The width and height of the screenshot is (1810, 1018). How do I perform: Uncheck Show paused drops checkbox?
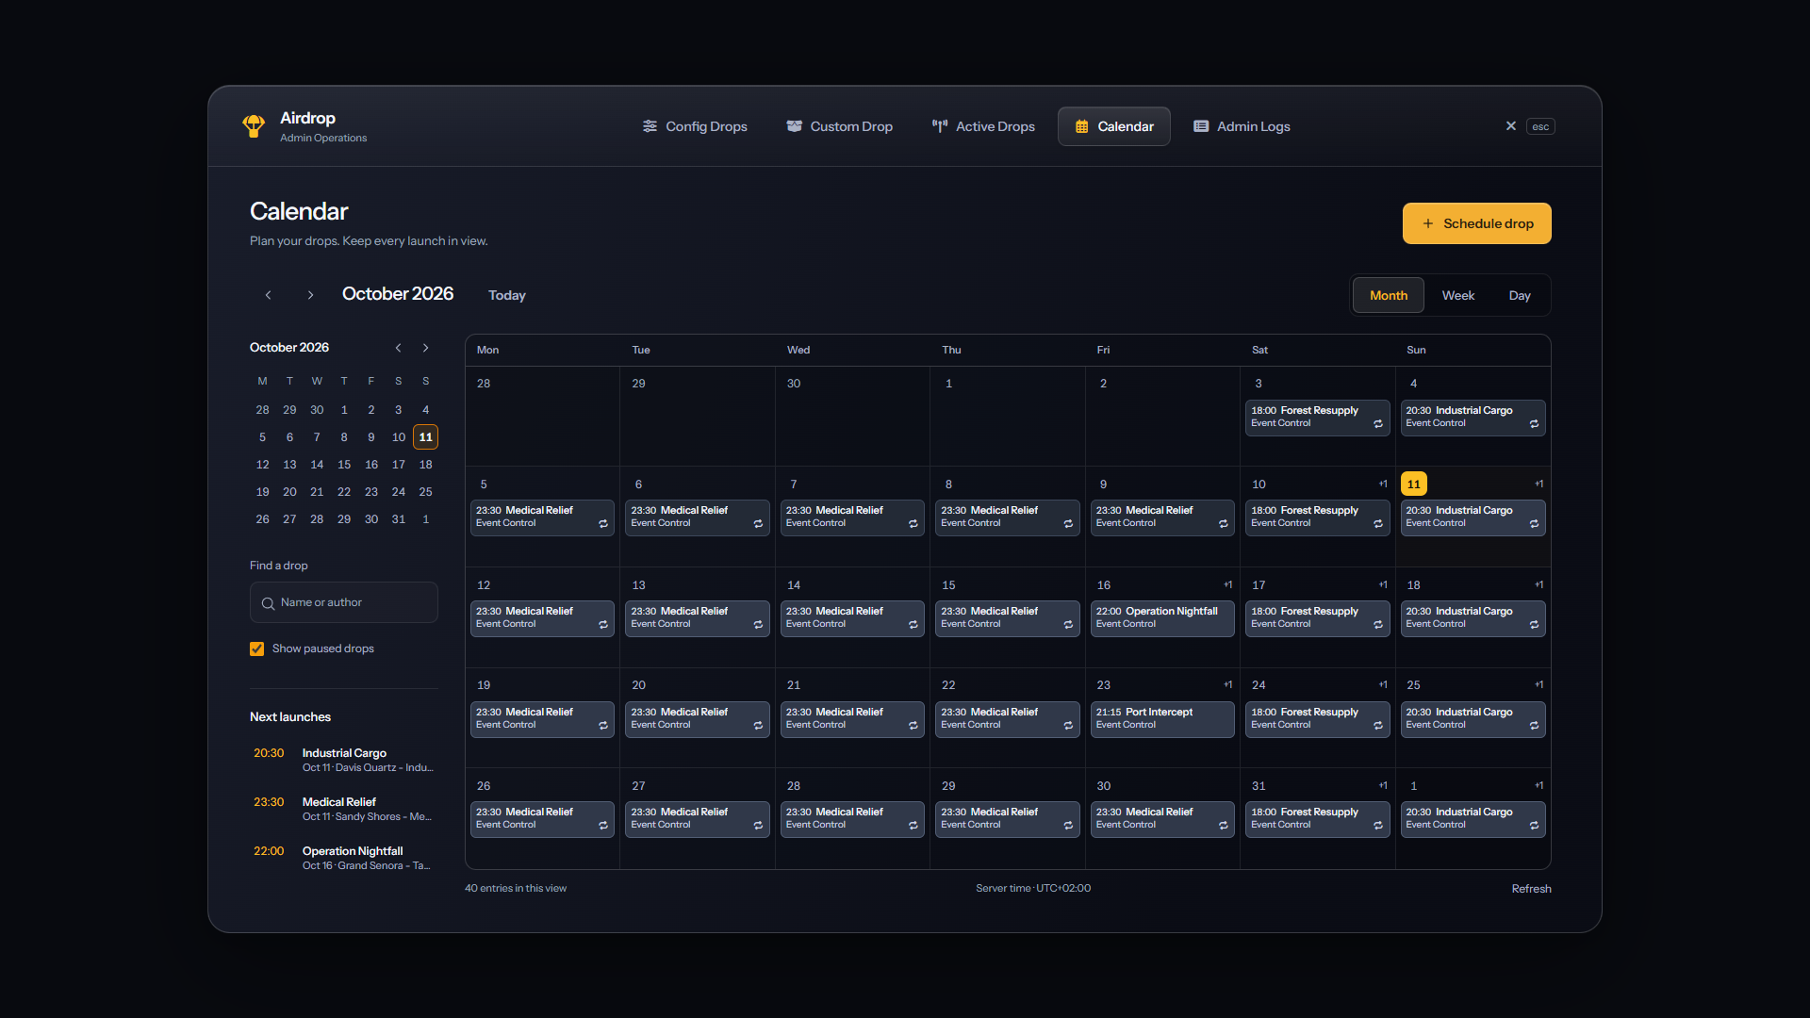point(256,649)
